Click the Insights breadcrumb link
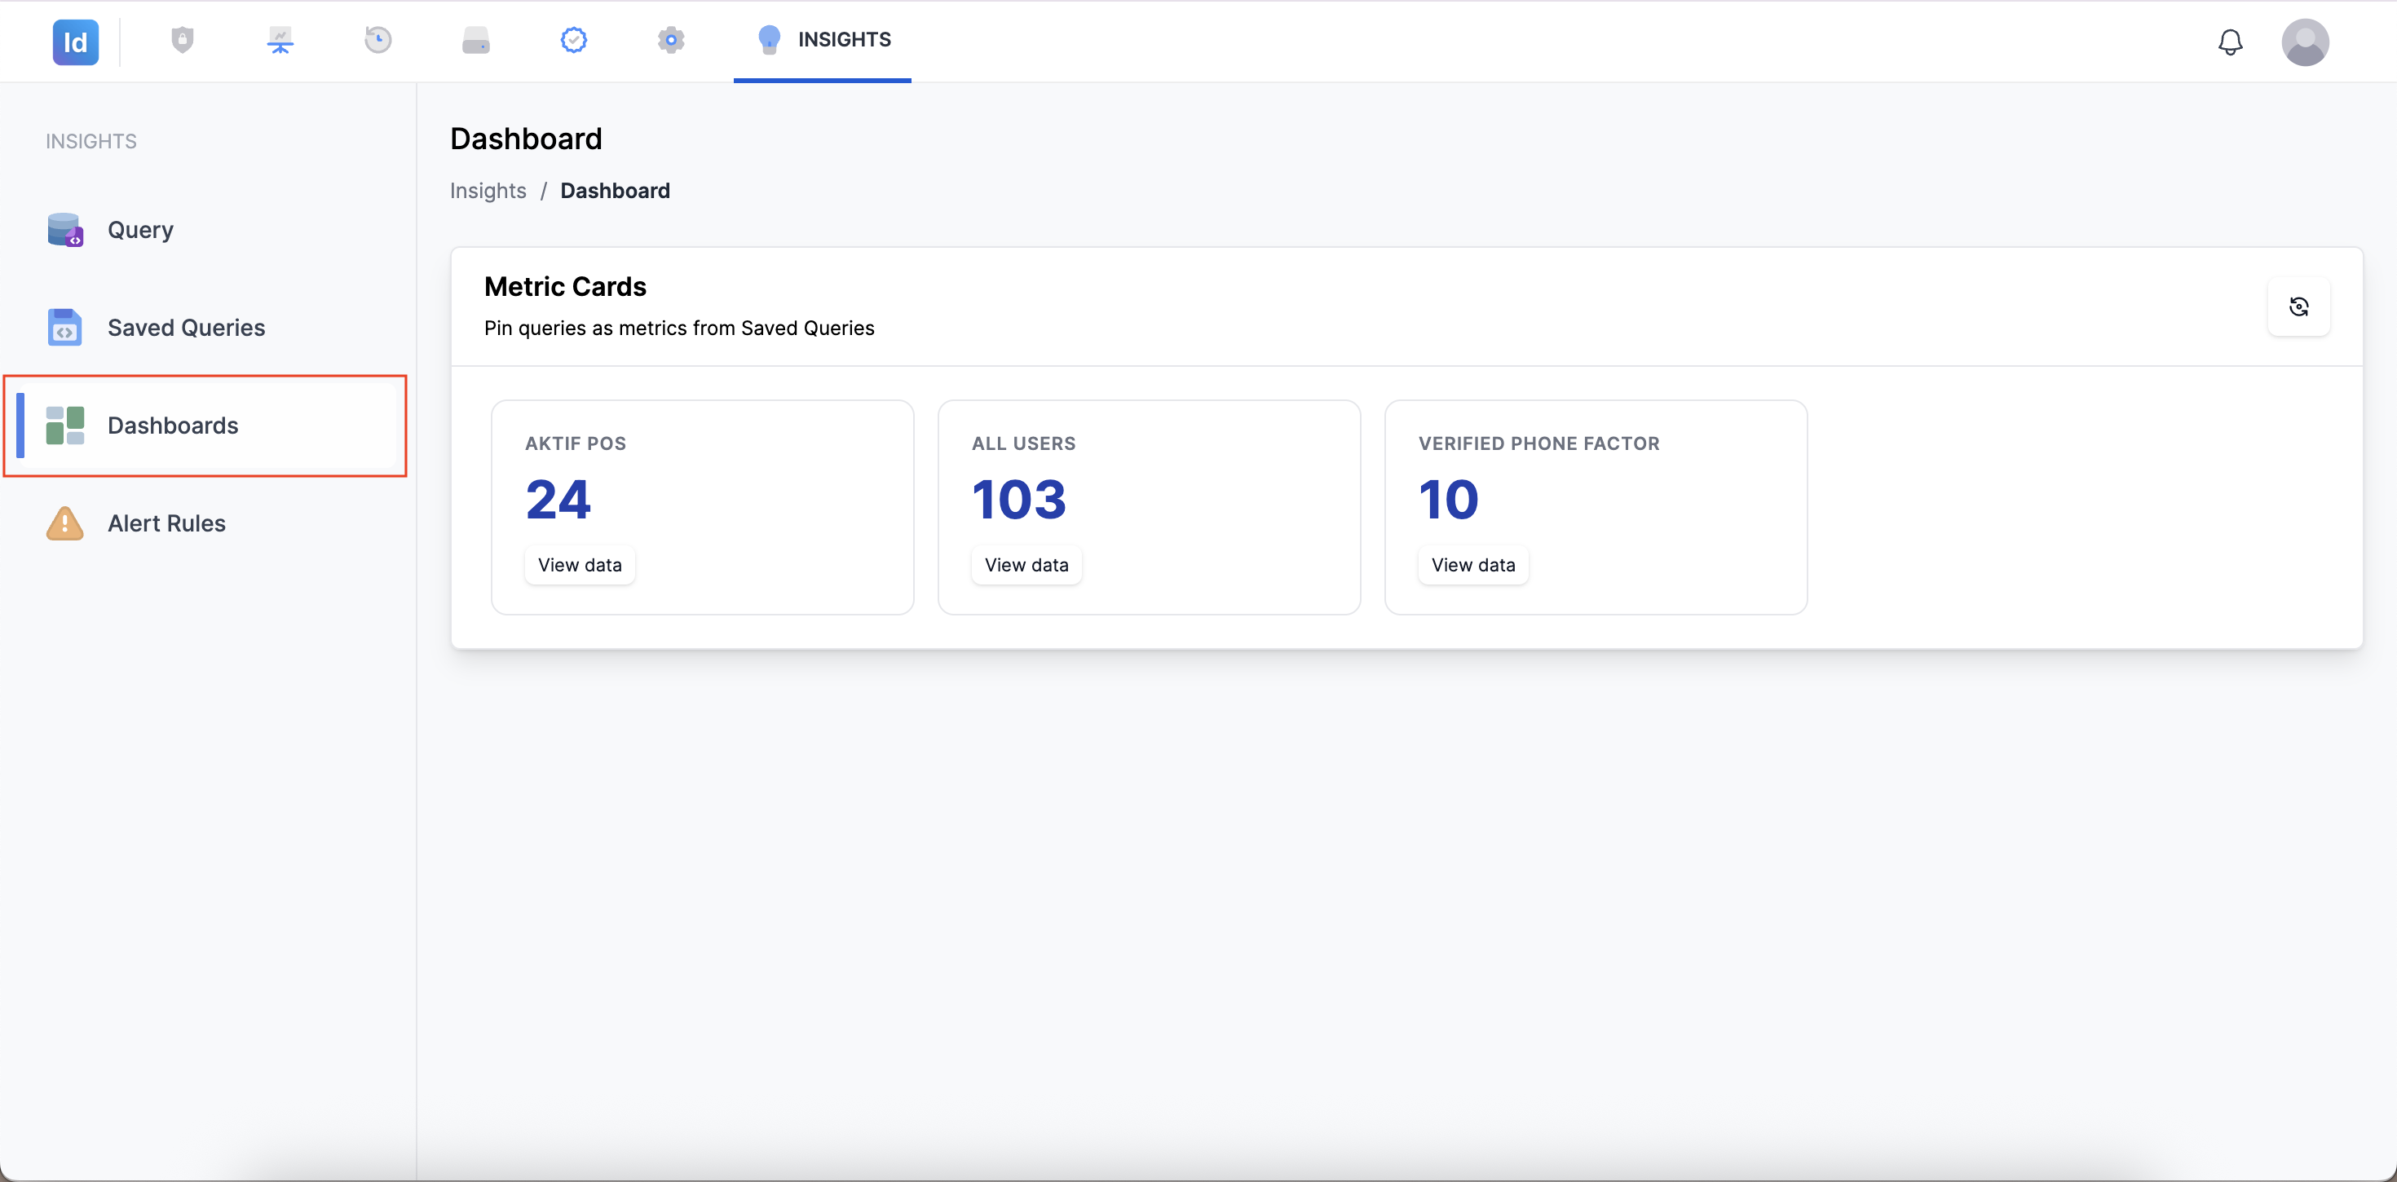This screenshot has width=2397, height=1182. (x=488, y=191)
